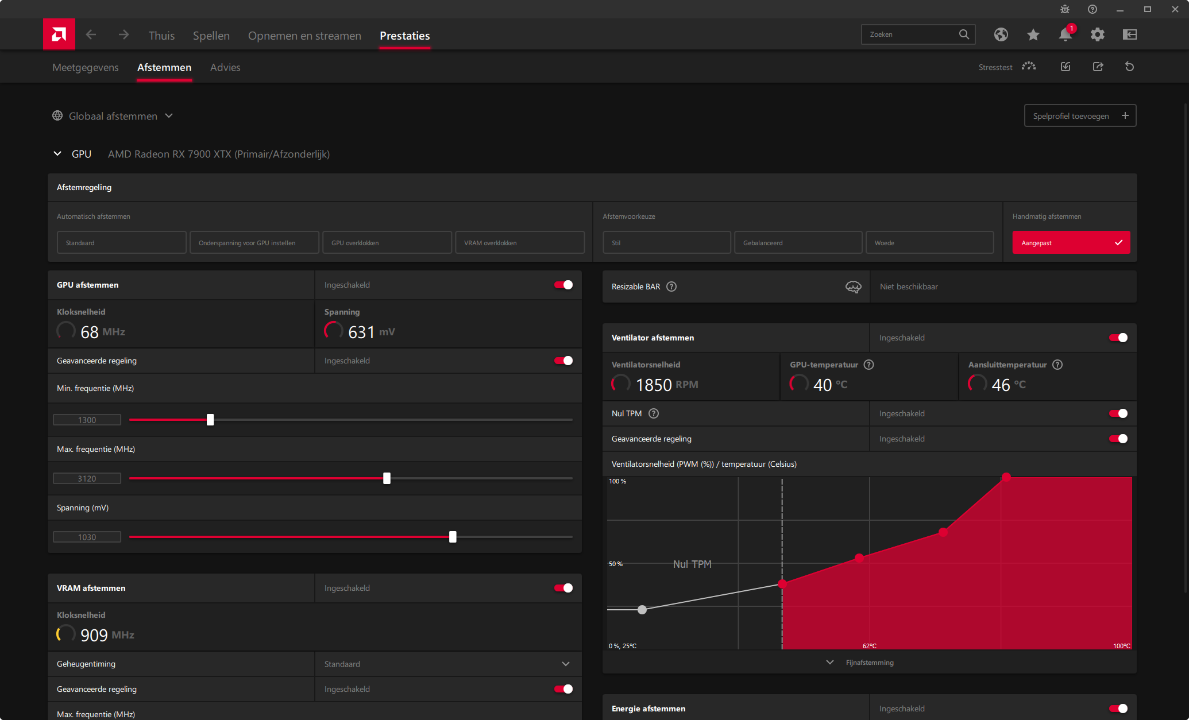Click the Resizable BAR brain icon
The image size is (1189, 720).
(x=853, y=287)
